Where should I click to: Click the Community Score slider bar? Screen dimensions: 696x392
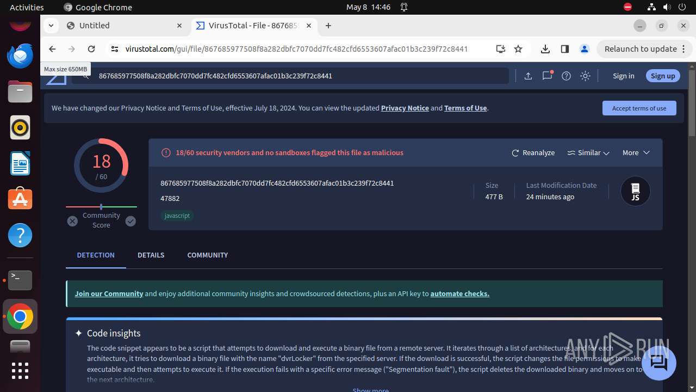pyautogui.click(x=101, y=207)
